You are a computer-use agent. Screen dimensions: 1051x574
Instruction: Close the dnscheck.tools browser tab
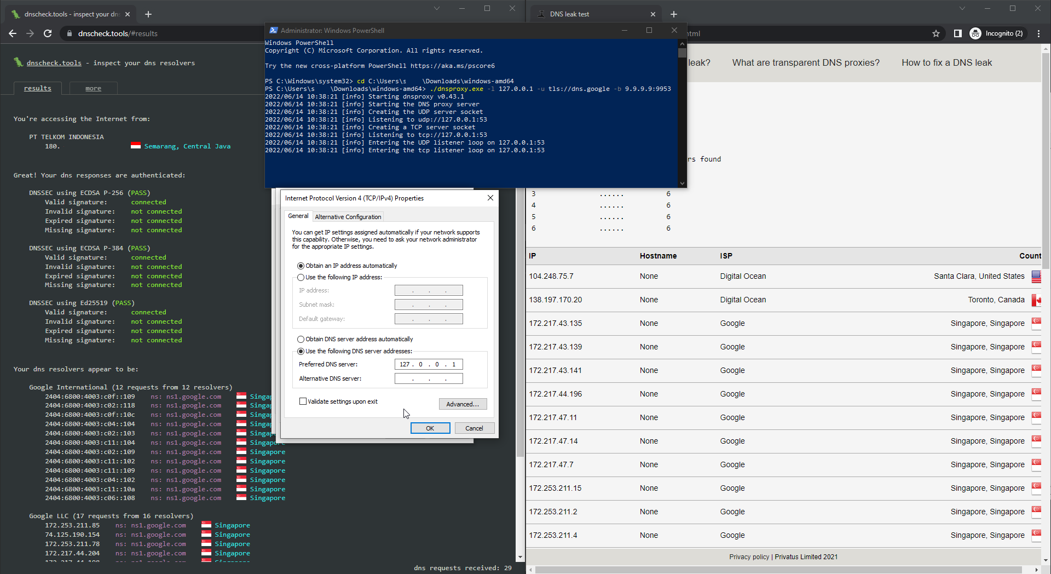(x=128, y=14)
